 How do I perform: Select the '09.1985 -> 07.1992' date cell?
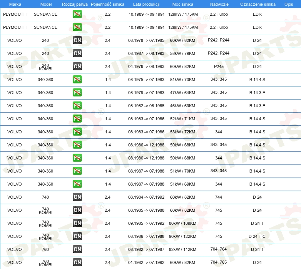point(146,223)
